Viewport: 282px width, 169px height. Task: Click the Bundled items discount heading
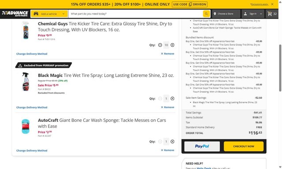(199, 38)
